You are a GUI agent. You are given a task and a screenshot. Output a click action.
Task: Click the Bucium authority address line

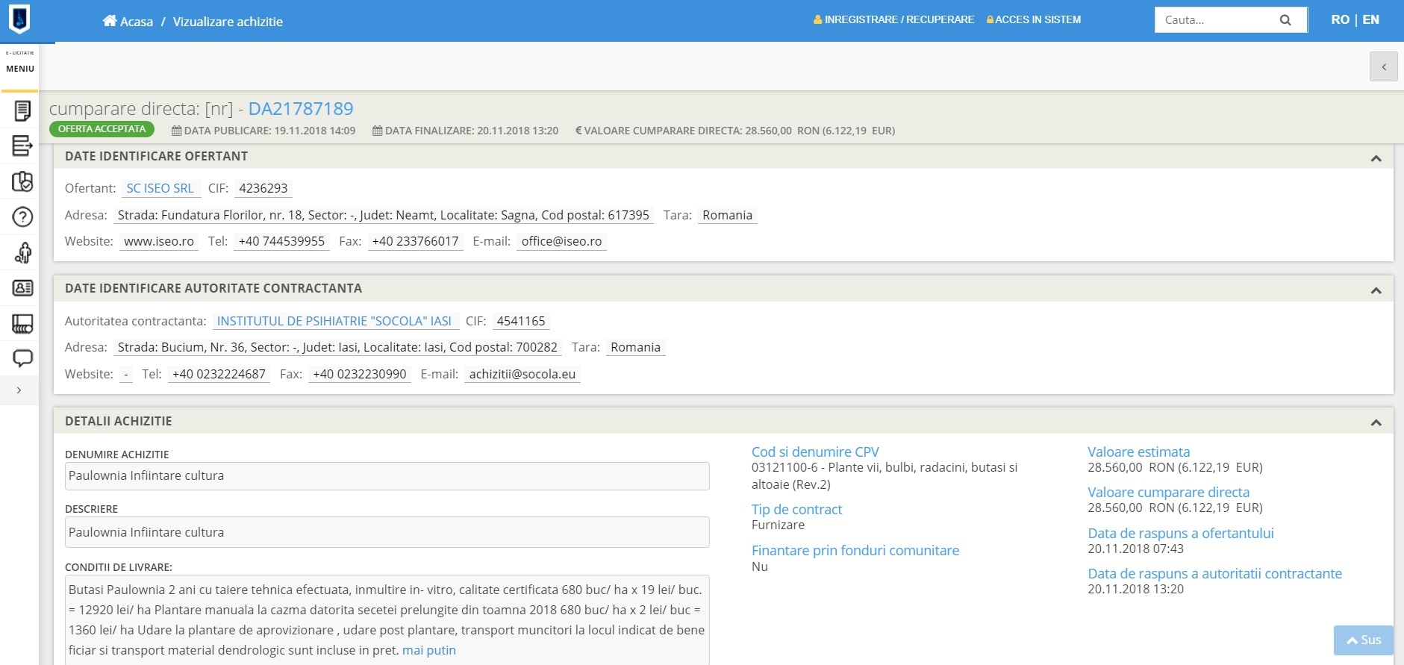point(337,347)
